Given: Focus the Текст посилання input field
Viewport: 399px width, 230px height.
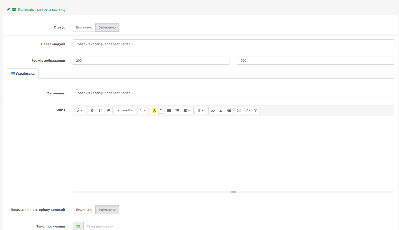Looking at the screenshot, I should click(239, 226).
